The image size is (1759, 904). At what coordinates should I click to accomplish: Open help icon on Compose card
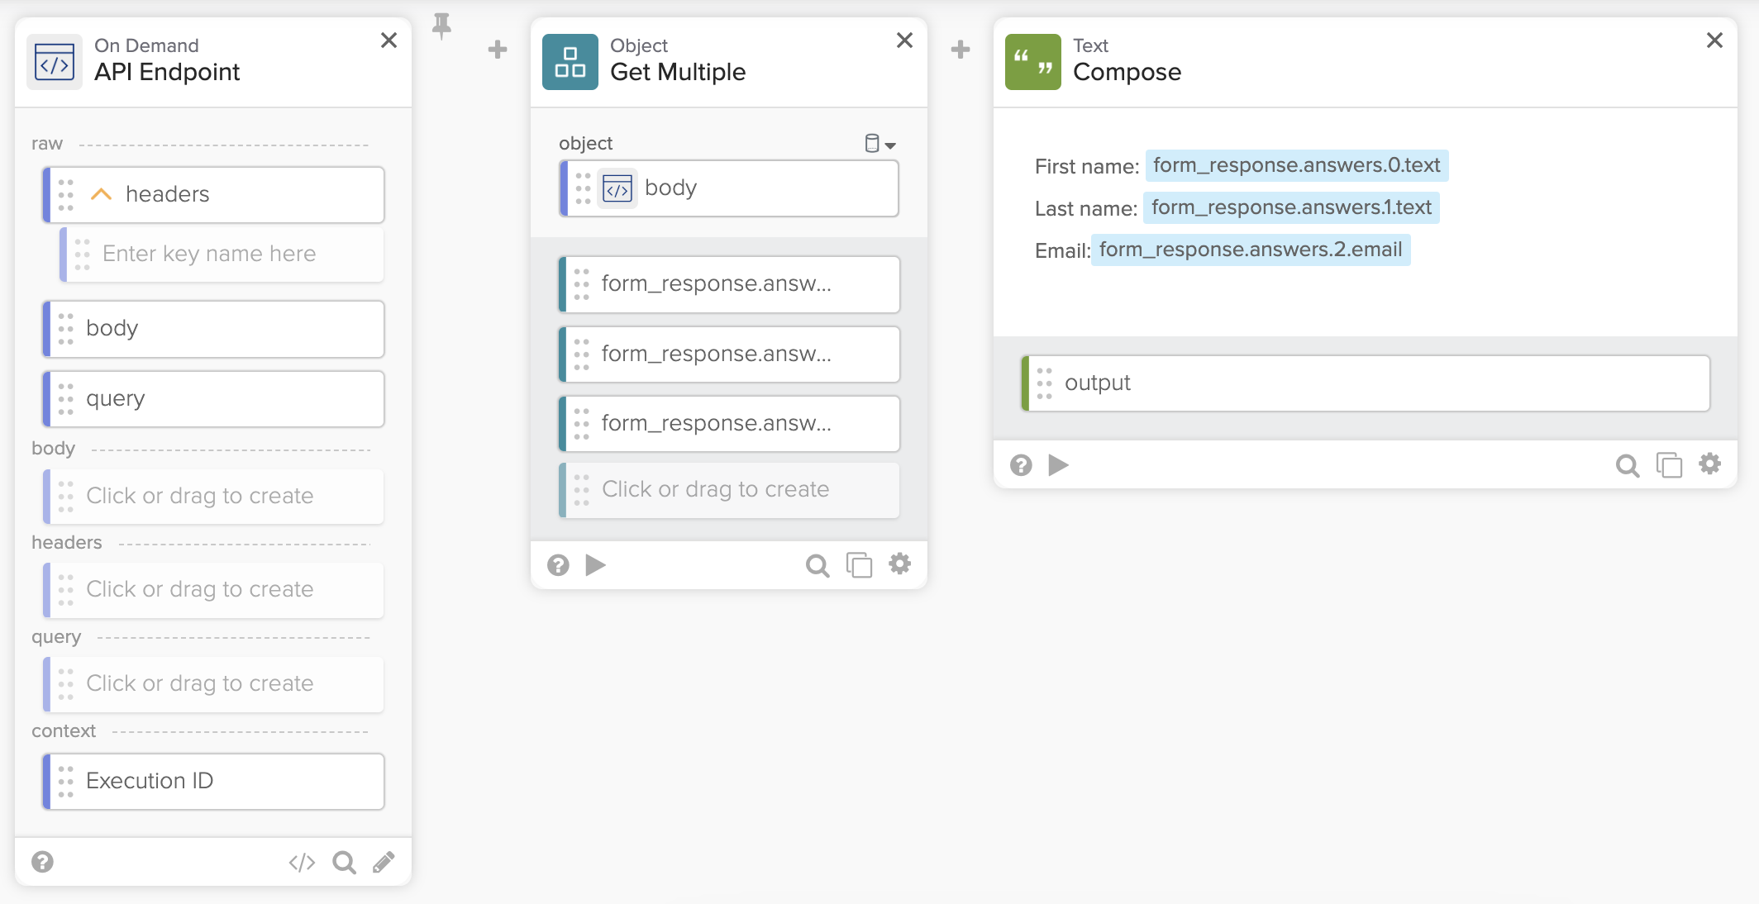pyautogui.click(x=1021, y=465)
